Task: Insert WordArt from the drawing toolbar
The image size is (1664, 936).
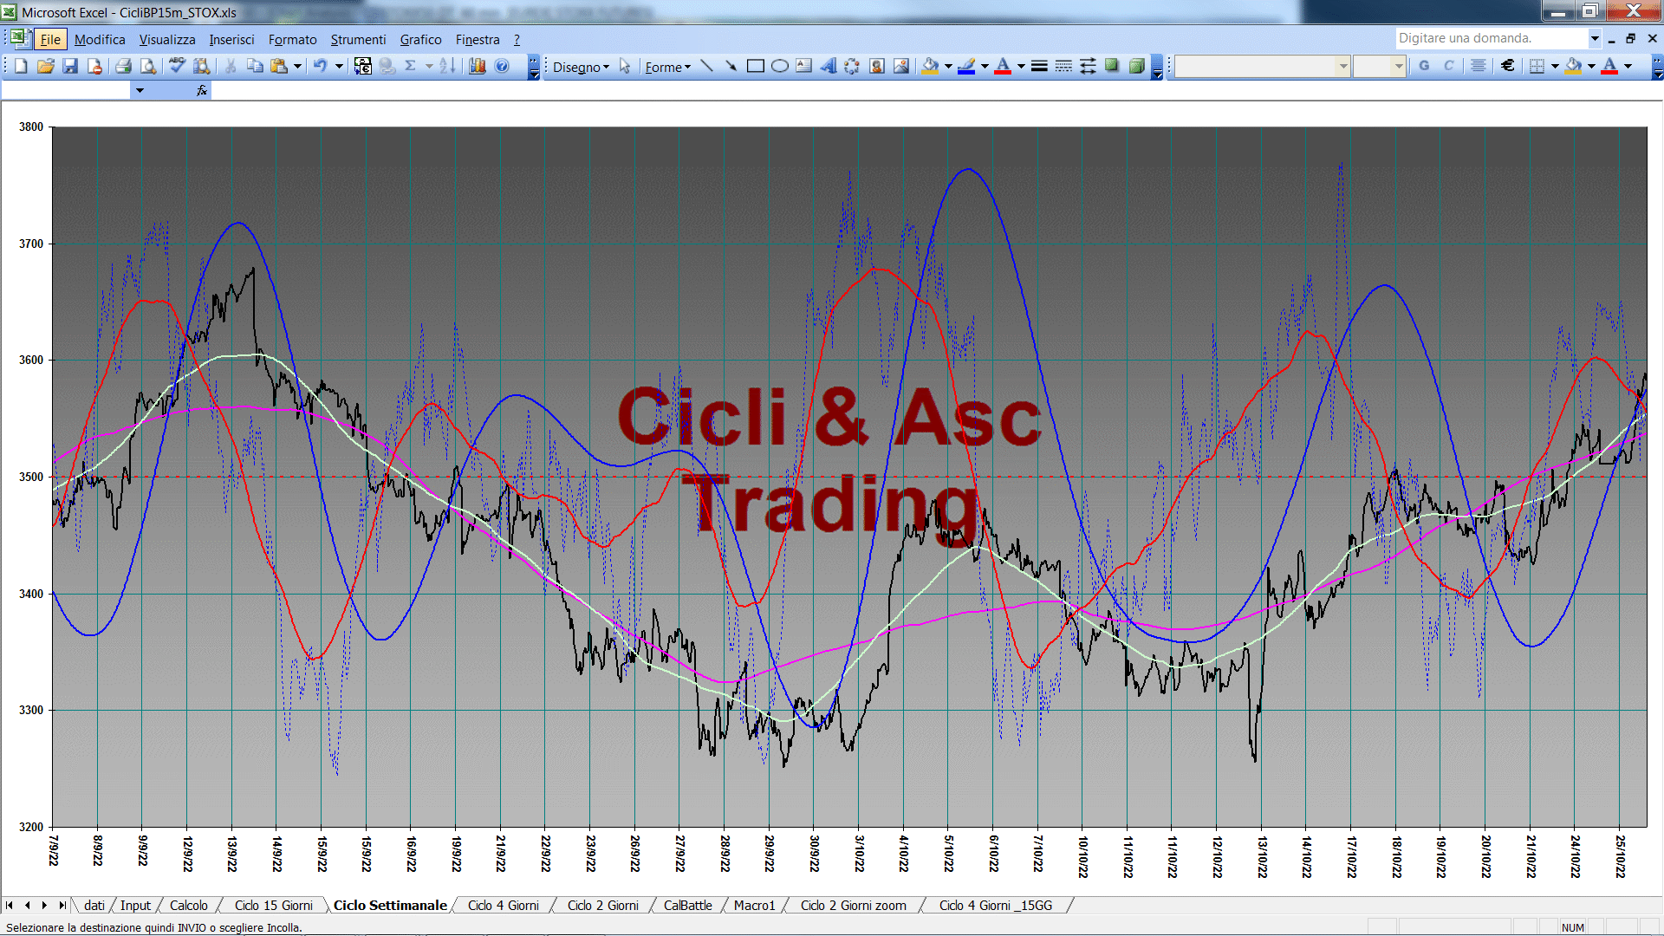Action: point(828,66)
